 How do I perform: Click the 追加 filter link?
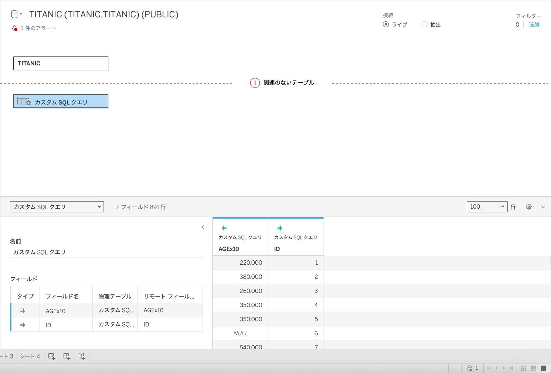pos(534,24)
